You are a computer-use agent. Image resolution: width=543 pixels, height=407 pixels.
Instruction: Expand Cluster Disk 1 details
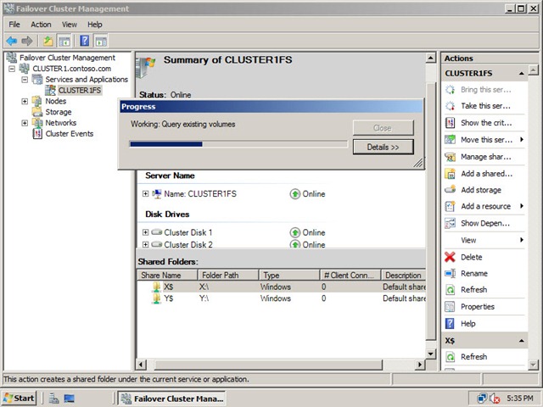point(145,232)
